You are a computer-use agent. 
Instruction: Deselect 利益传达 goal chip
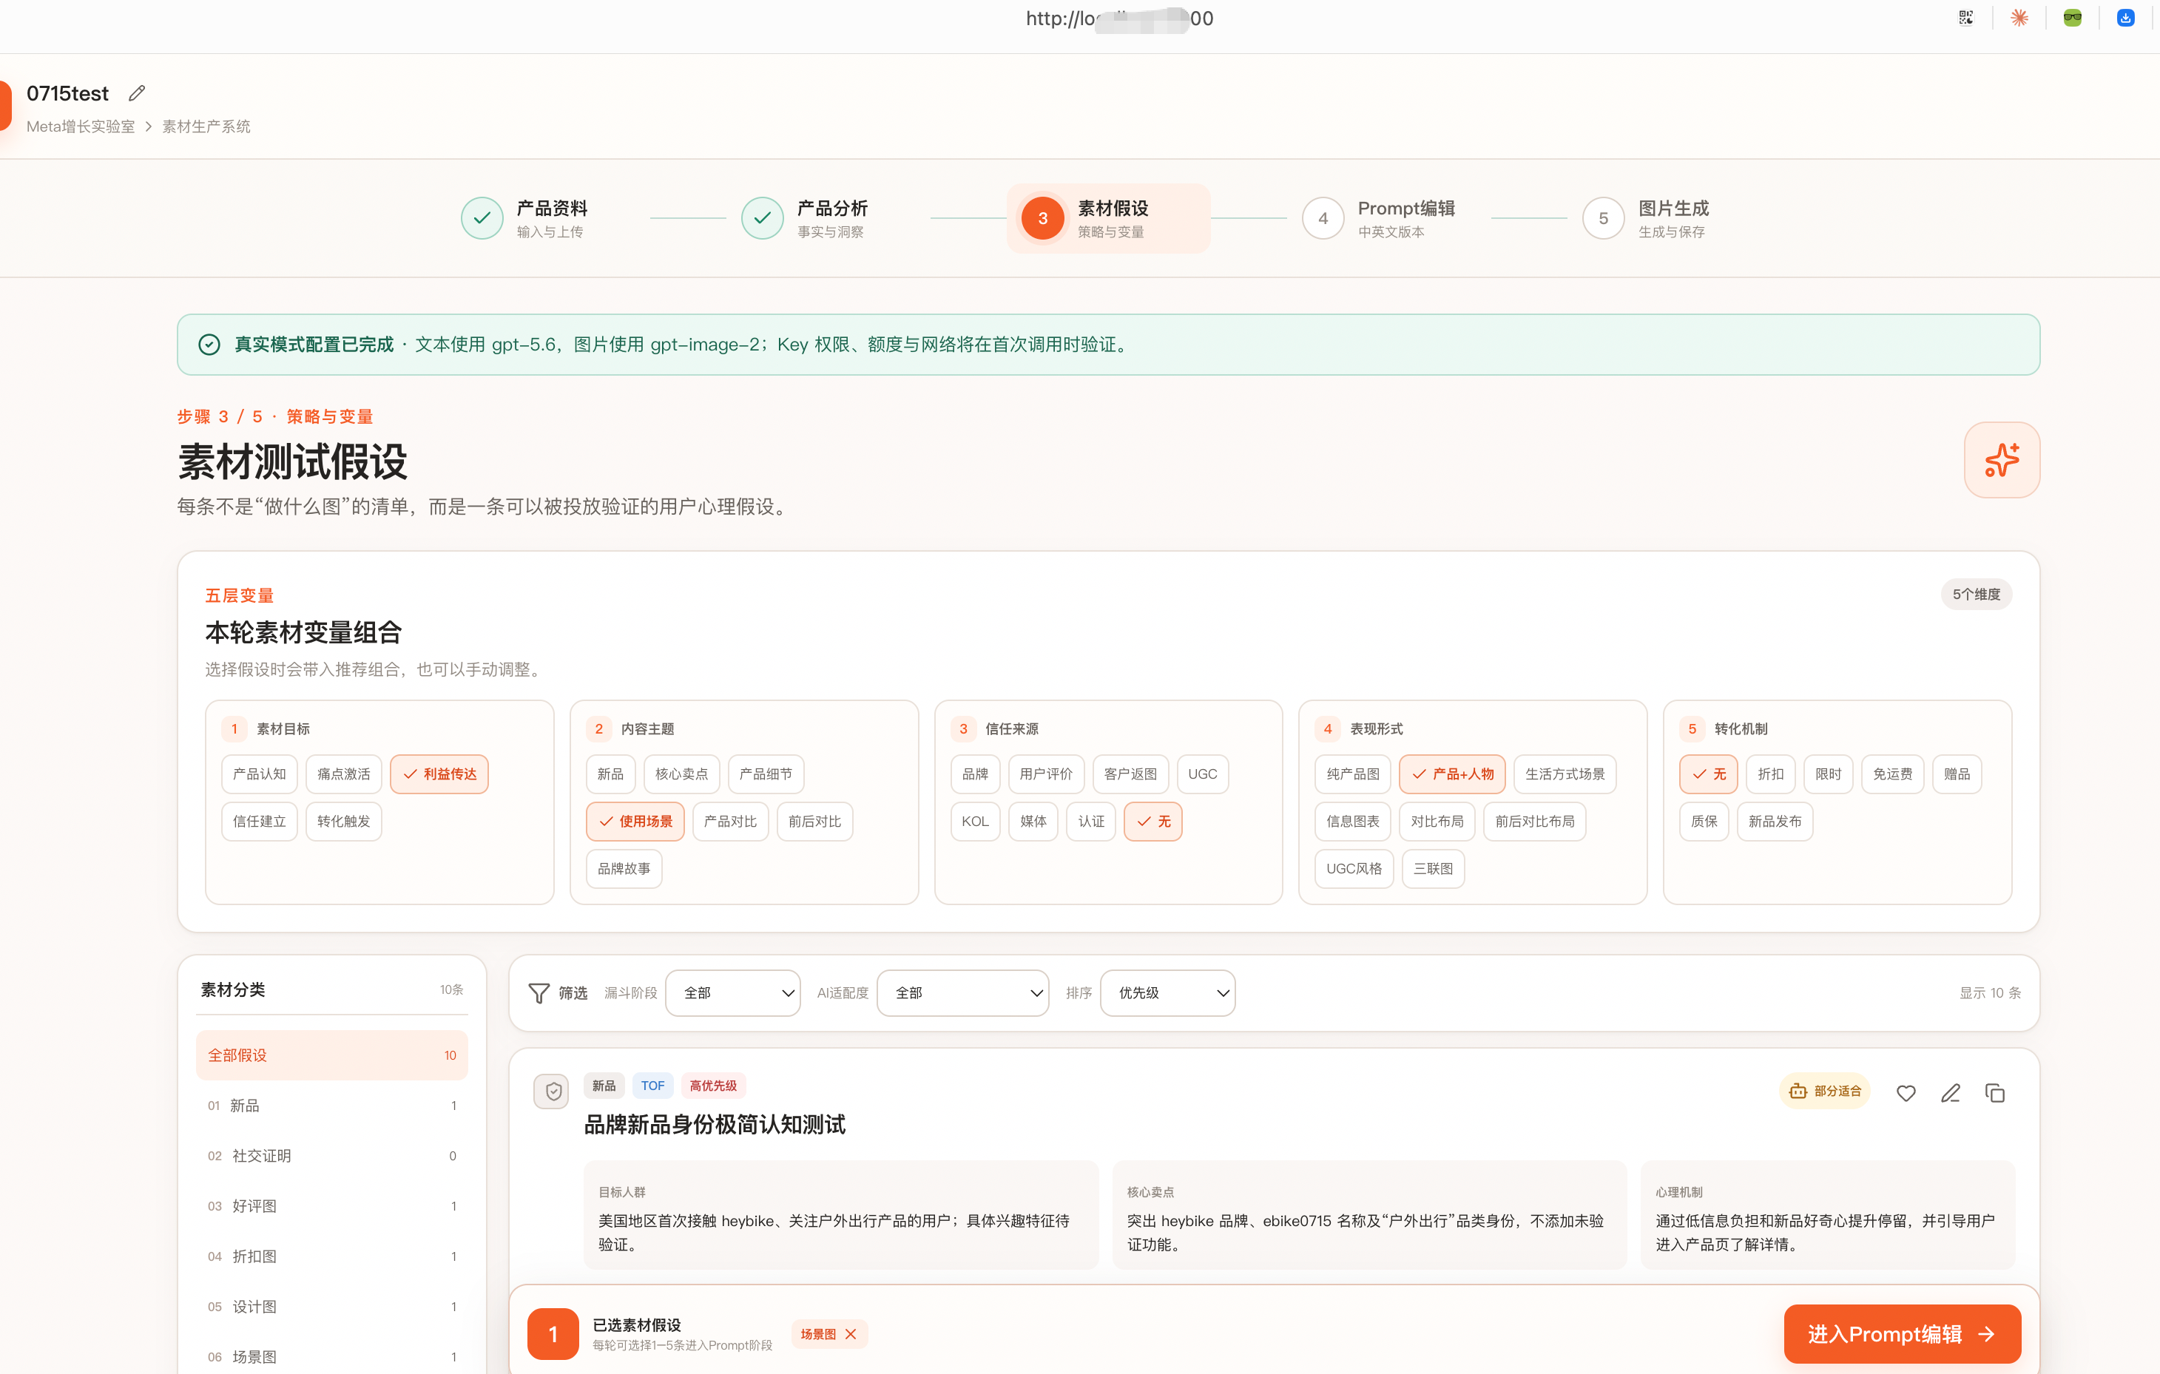coord(439,774)
